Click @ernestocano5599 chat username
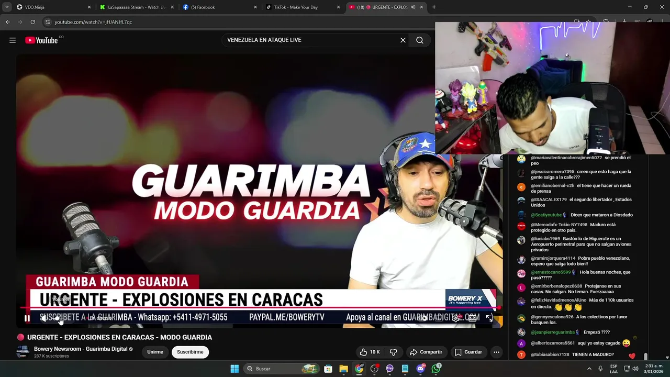 click(x=551, y=272)
